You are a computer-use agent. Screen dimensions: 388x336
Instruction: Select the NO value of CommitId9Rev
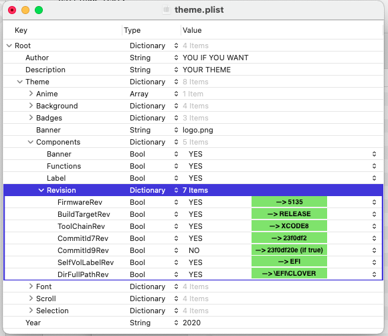[x=194, y=250]
